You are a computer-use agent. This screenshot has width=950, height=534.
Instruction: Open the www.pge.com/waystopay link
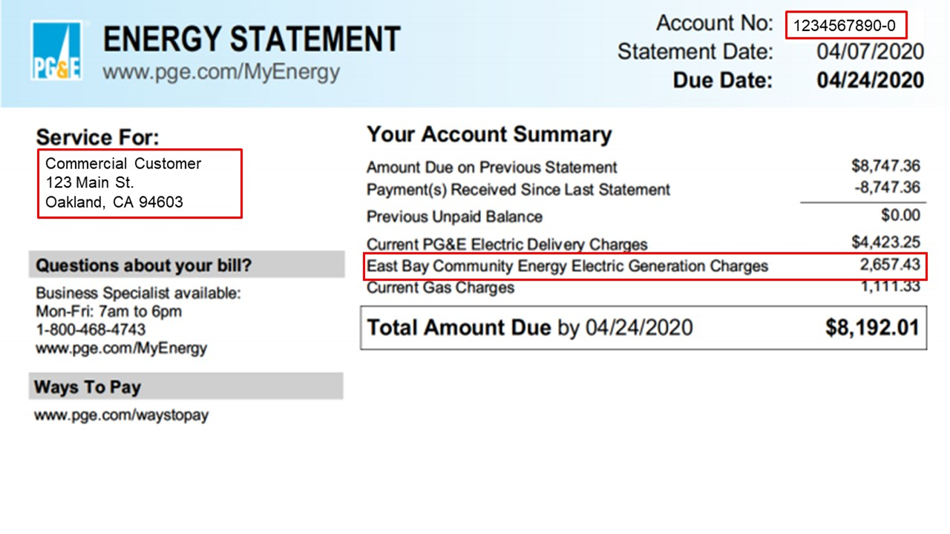[x=121, y=415]
